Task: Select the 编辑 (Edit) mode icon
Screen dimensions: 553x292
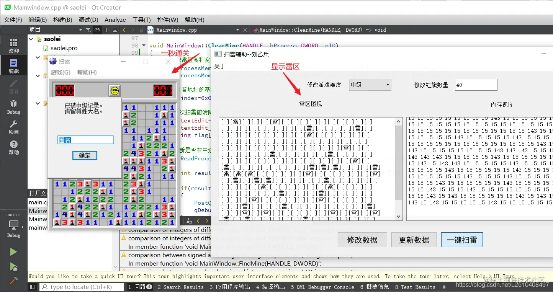Action: coord(13,65)
